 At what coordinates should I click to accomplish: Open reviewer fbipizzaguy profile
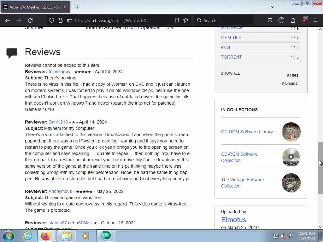[59, 72]
